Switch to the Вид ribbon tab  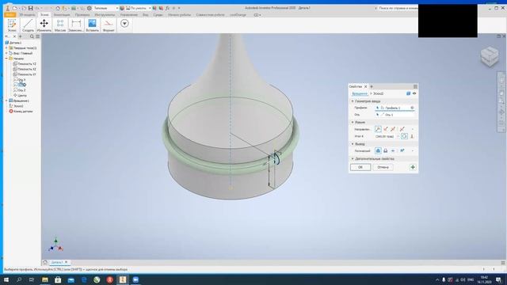click(146, 15)
